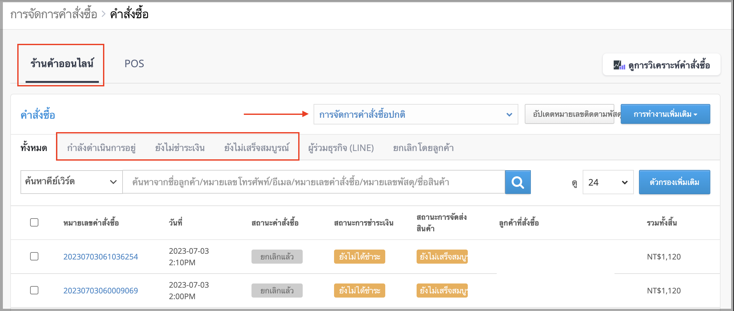The height and width of the screenshot is (311, 734).
Task: Click the ตัวกรองเพิ่มเติม filter button
Action: (x=674, y=182)
